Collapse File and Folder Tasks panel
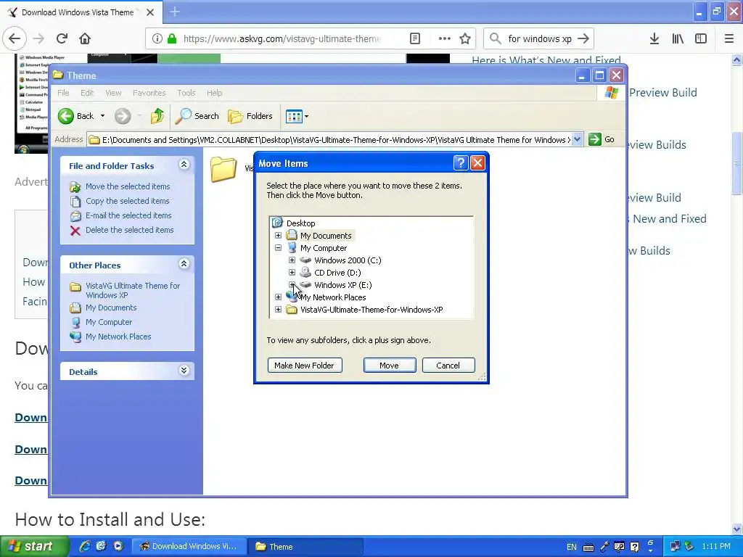Image resolution: width=743 pixels, height=557 pixels. point(184,165)
